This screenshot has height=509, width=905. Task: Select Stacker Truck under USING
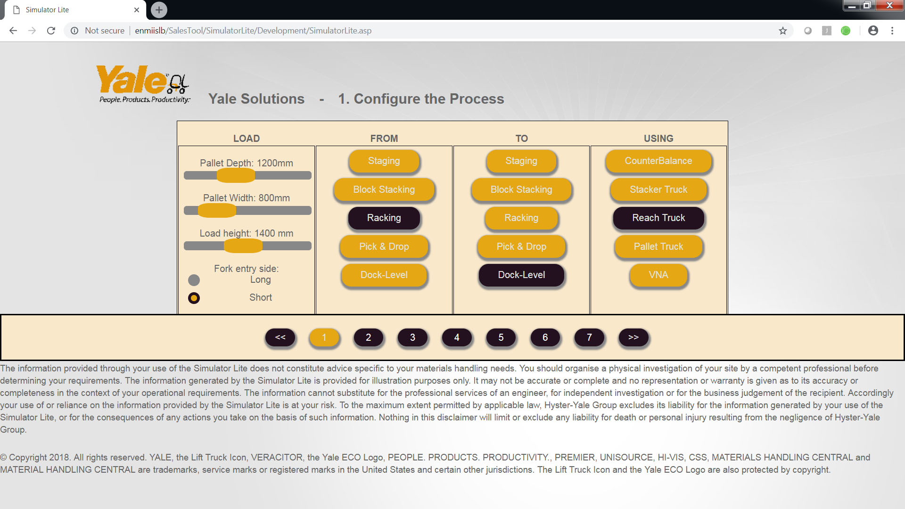(658, 189)
